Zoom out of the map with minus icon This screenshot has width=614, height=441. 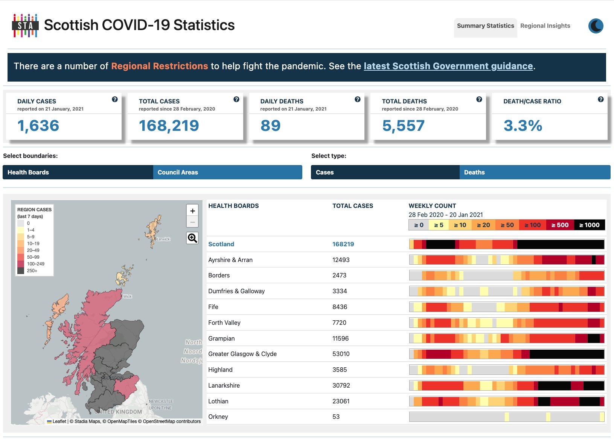pyautogui.click(x=192, y=222)
